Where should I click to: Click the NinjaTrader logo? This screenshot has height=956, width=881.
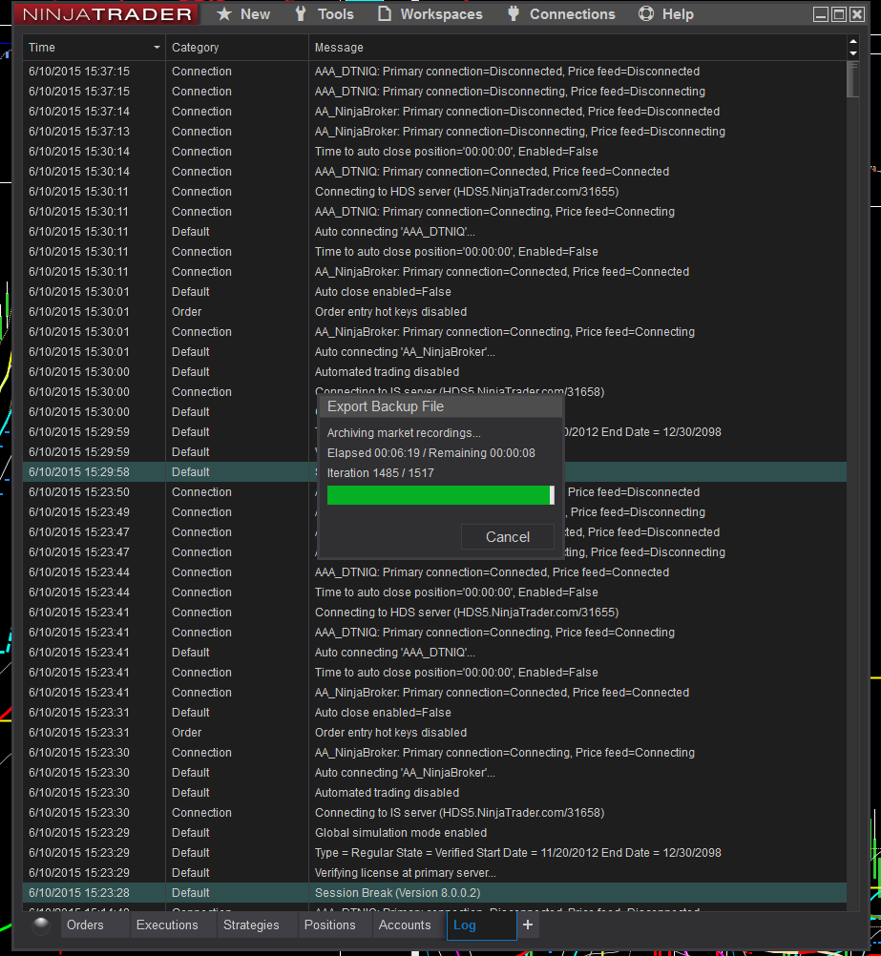pos(107,14)
